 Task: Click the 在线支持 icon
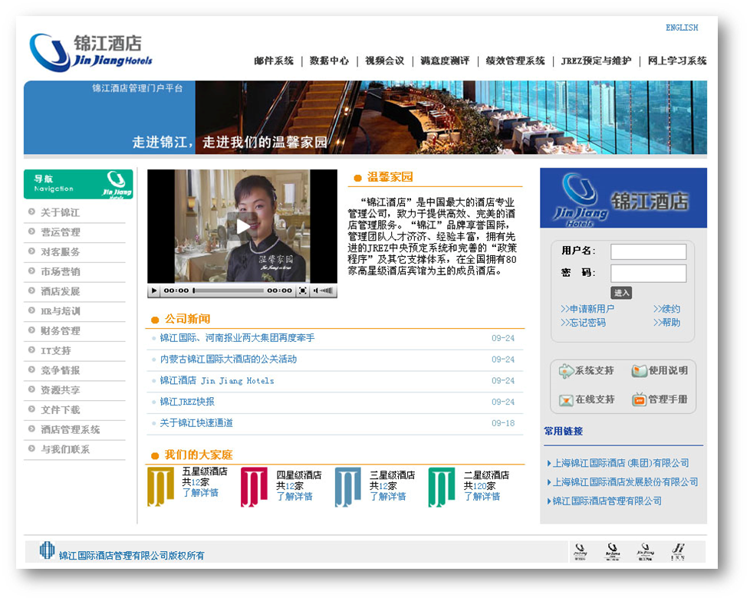click(x=566, y=399)
